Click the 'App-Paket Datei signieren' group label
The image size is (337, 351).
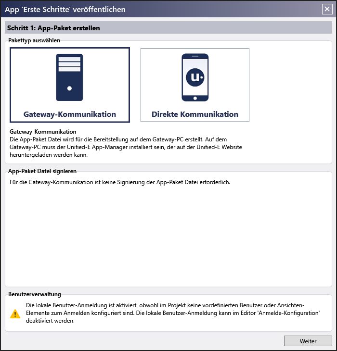[x=42, y=171]
